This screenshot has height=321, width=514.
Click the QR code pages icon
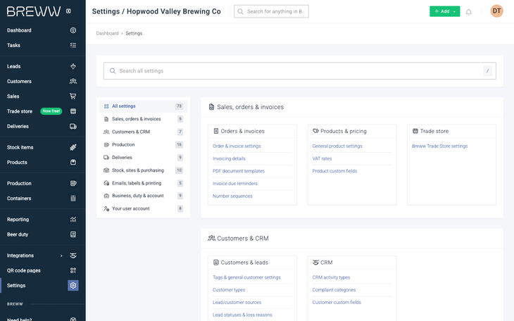coord(73,270)
